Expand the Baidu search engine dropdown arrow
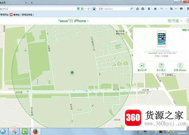 [x=97, y=9]
